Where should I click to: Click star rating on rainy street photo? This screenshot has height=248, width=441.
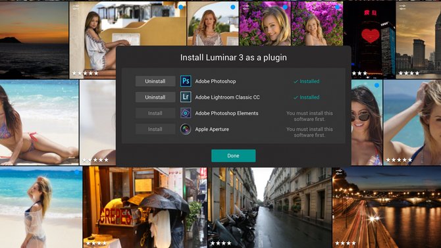pyautogui.click(x=220, y=243)
